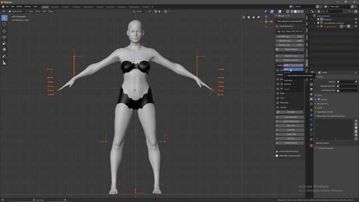The width and height of the screenshot is (359, 202).
Task: Select the 3D Cursor tool
Action: point(4,24)
